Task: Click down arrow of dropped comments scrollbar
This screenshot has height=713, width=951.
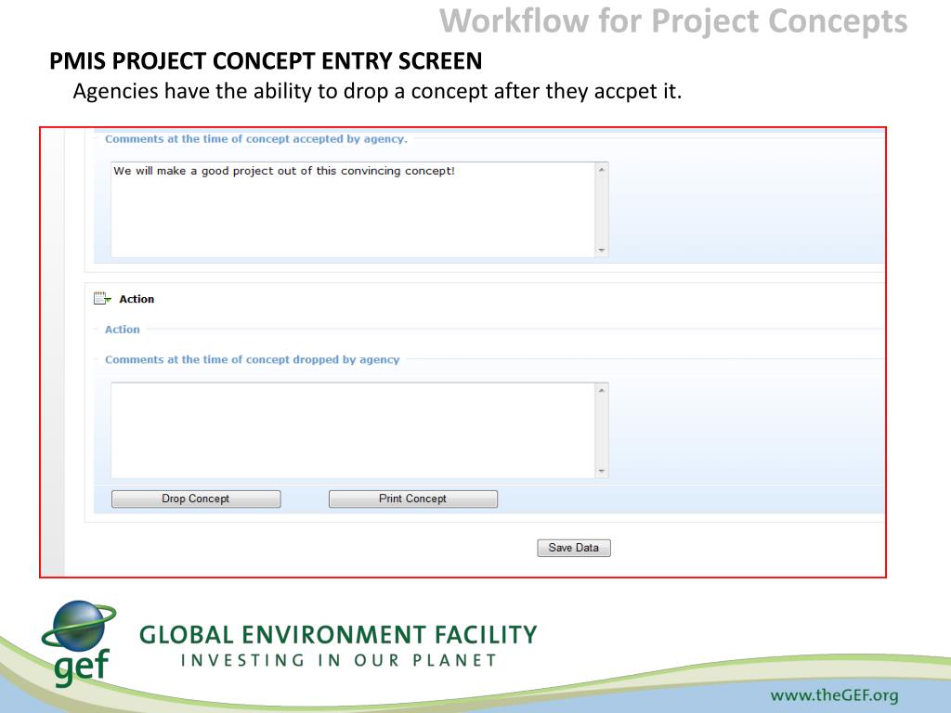Action: 602,471
